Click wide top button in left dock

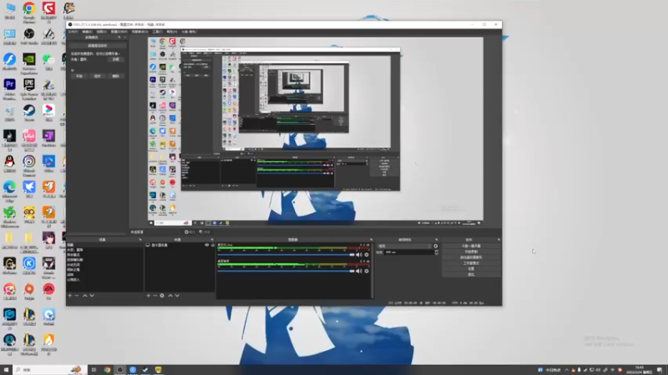(x=98, y=46)
